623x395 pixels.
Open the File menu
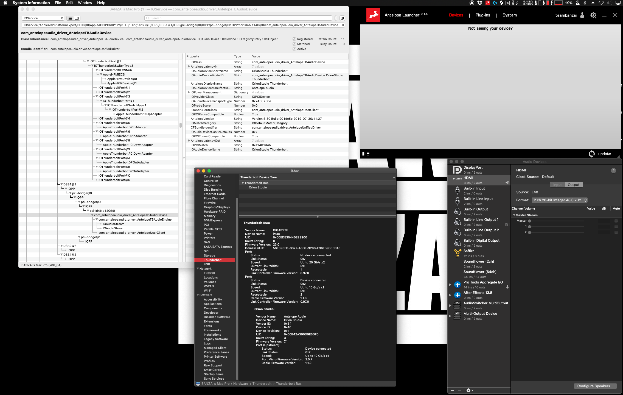point(58,3)
